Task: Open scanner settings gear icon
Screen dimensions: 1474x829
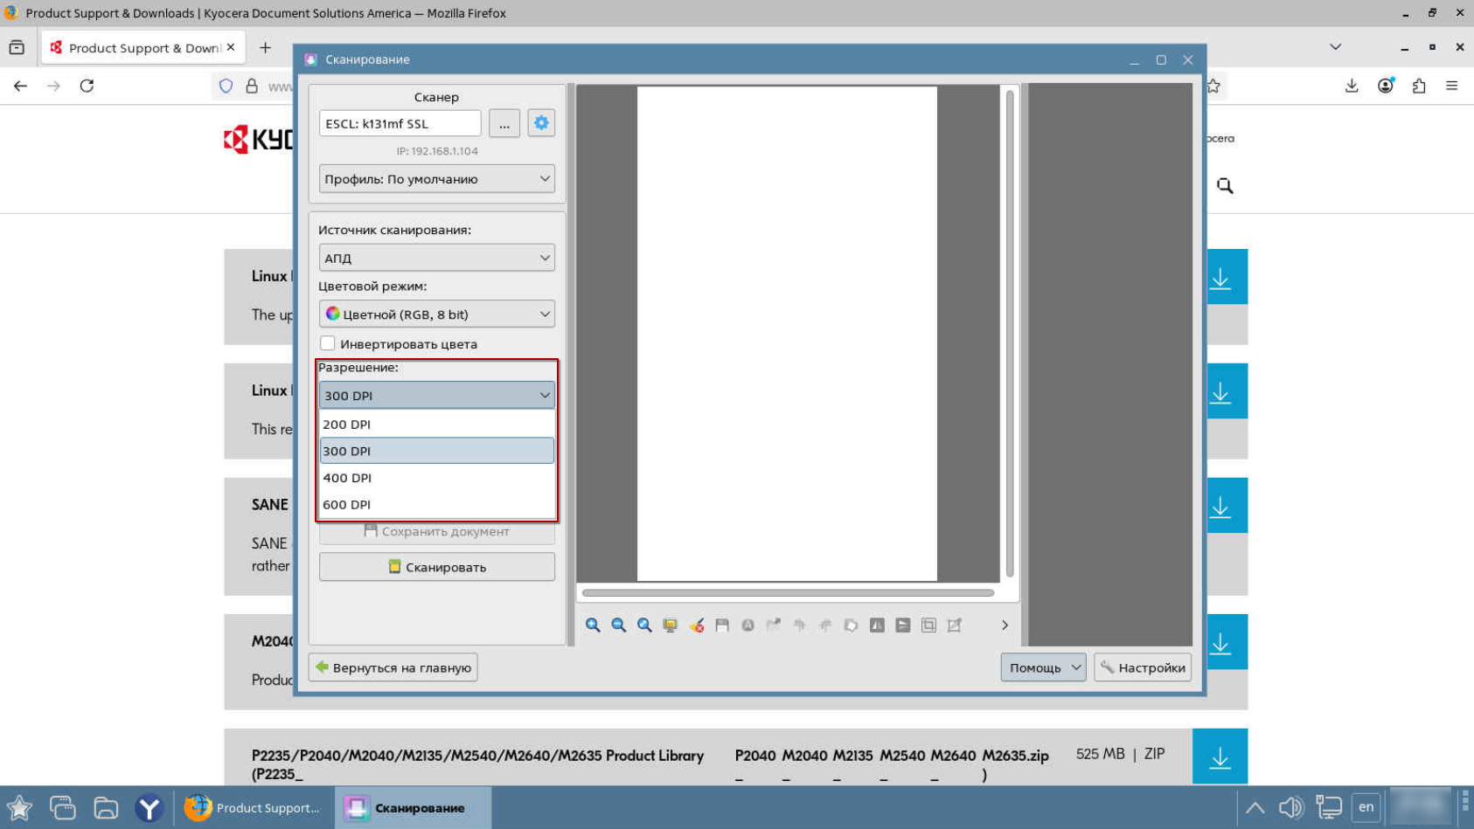Action: tap(541, 123)
